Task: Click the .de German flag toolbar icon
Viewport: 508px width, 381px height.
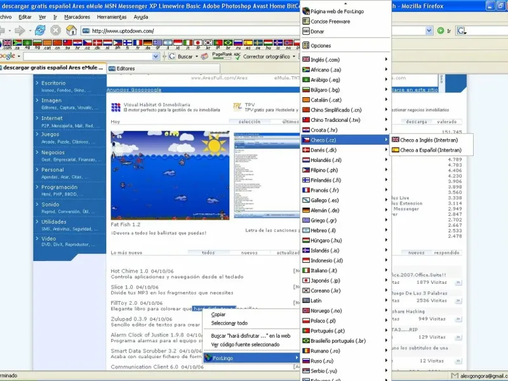Action: [148, 43]
